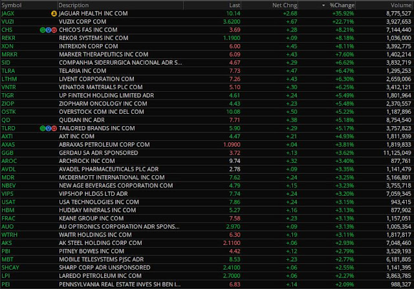The image size is (414, 289).
Task: Select the VUZI symbol
Action: point(7,21)
